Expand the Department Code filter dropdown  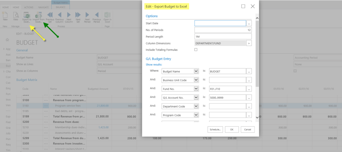(x=196, y=106)
